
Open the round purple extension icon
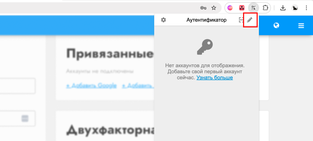point(230,8)
